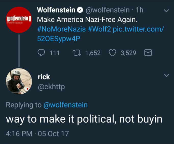
Task: Click the envelope direct message icon
Action: tap(148, 53)
